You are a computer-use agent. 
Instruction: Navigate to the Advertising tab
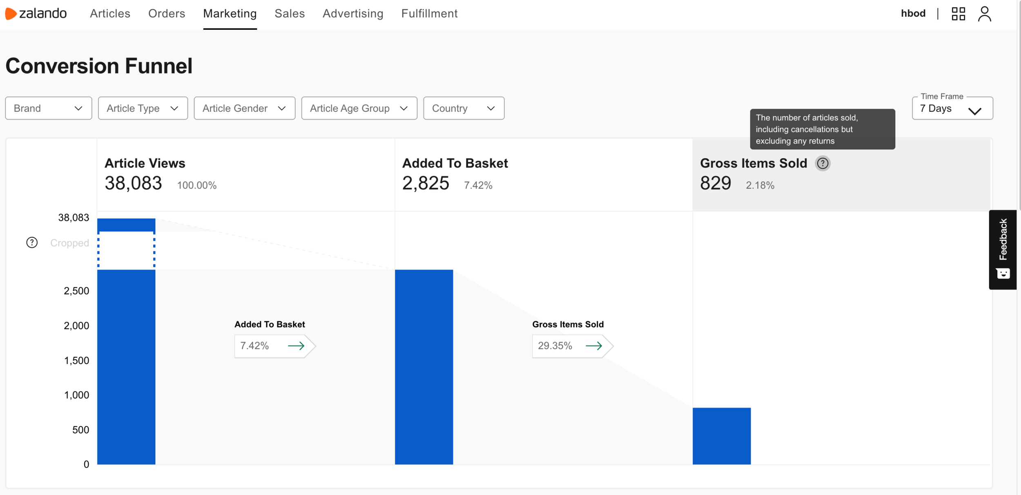[x=353, y=13]
